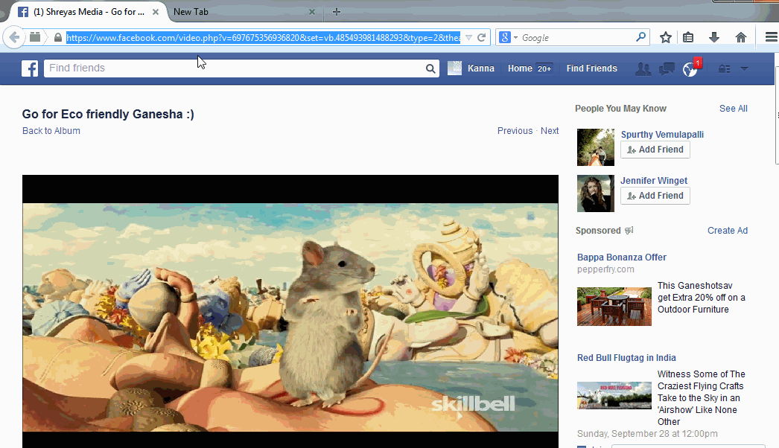This screenshot has width=779, height=448.
Task: Click the Facebook logo icon
Action: point(30,68)
